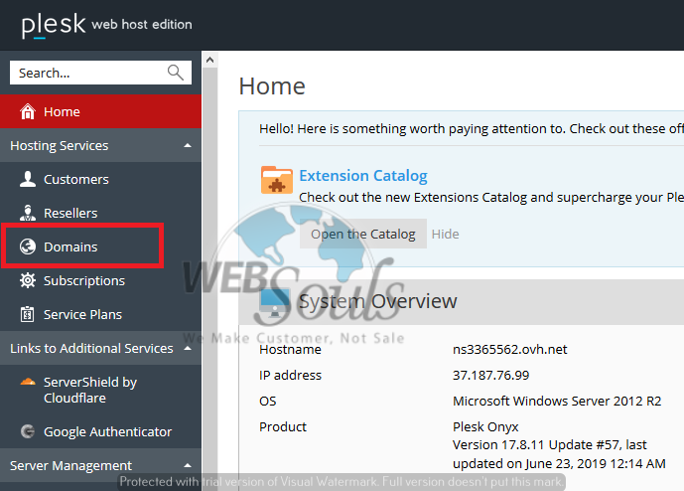Select the hostname ns3365562.ovh.net
This screenshot has width=684, height=491.
pyautogui.click(x=509, y=349)
